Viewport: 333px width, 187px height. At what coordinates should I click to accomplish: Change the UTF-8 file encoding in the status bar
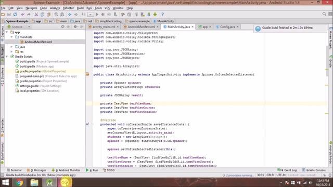coord(281,175)
